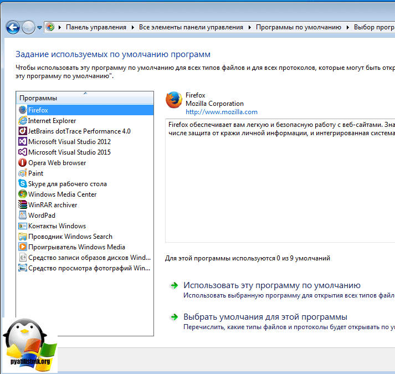The image size is (395, 374).
Task: Click the Windows Media Center icon
Action: pos(22,194)
